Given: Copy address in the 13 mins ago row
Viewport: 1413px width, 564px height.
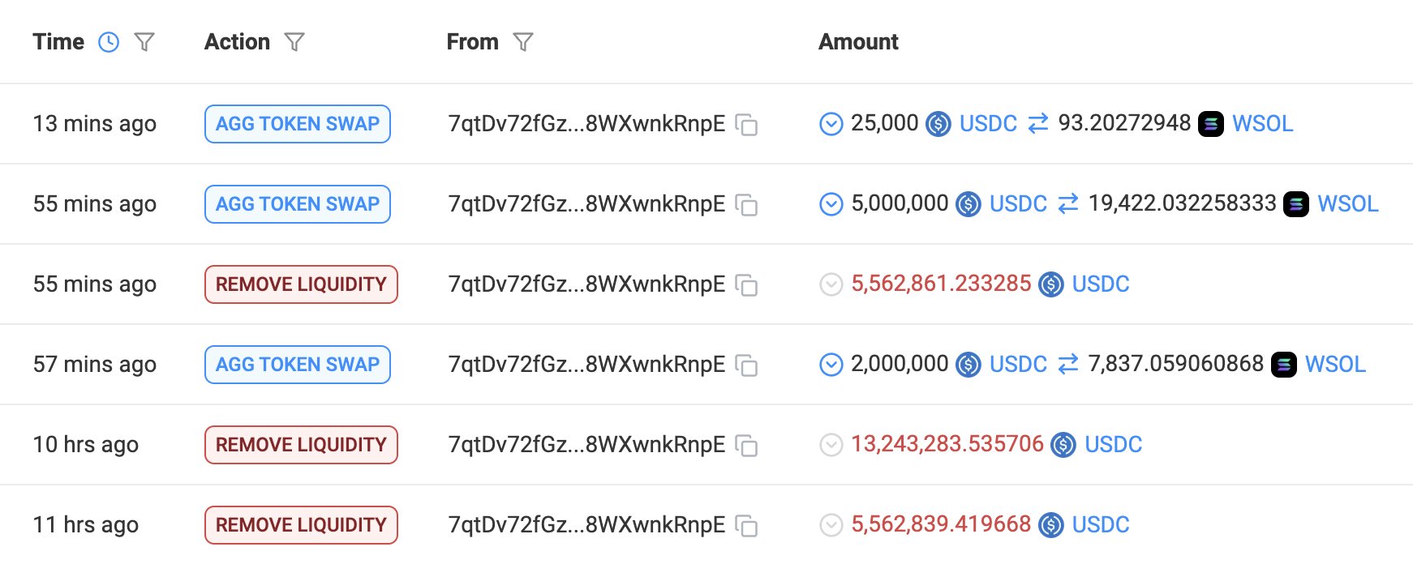Looking at the screenshot, I should click(746, 125).
